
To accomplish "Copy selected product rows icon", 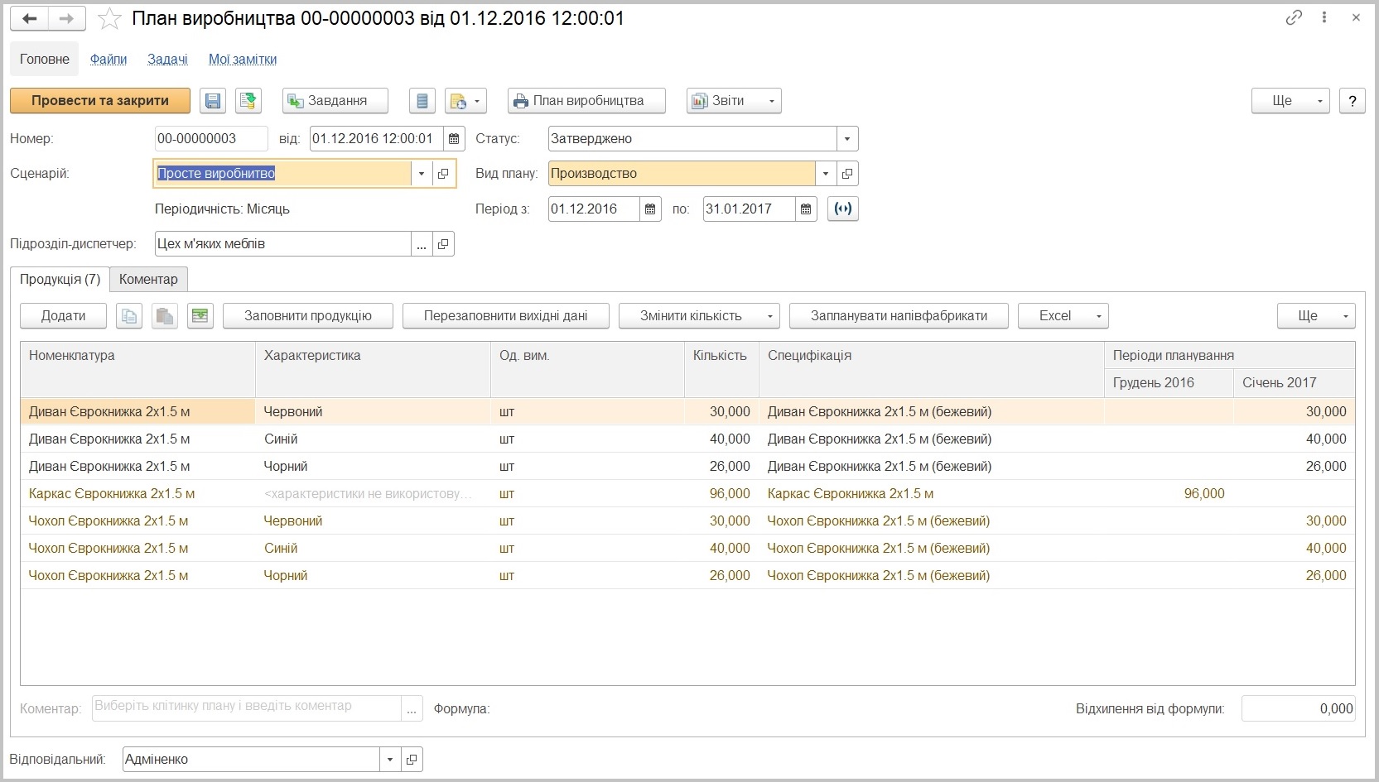I will coord(129,316).
